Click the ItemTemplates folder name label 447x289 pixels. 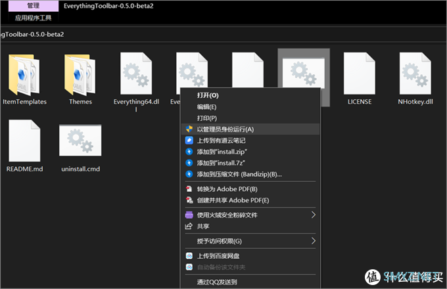(24, 102)
